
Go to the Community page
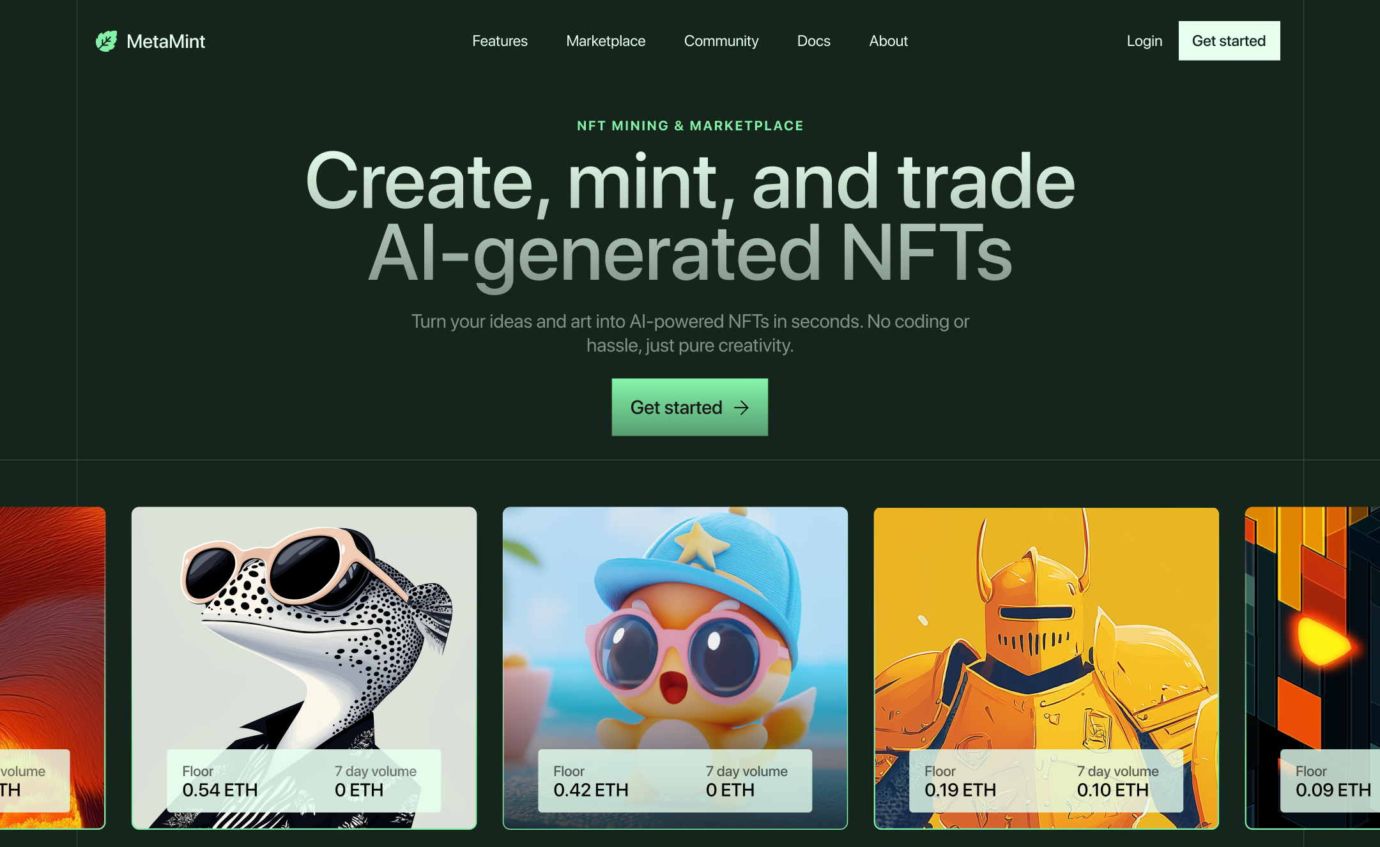pos(721,41)
